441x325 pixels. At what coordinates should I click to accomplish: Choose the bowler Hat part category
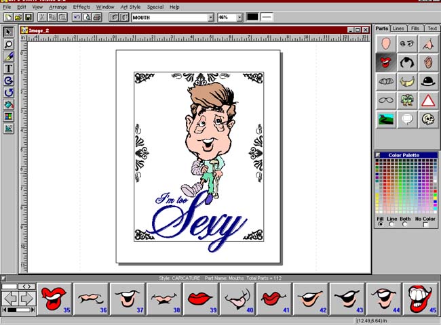(x=428, y=81)
